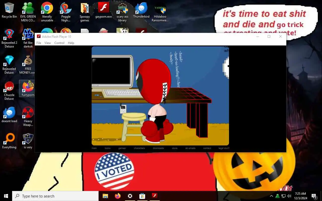Click the toons navigation link

(107, 148)
